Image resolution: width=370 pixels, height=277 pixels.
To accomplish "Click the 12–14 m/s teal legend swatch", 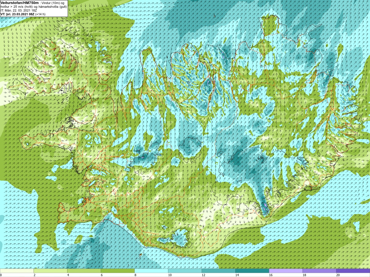I will 219,271.
